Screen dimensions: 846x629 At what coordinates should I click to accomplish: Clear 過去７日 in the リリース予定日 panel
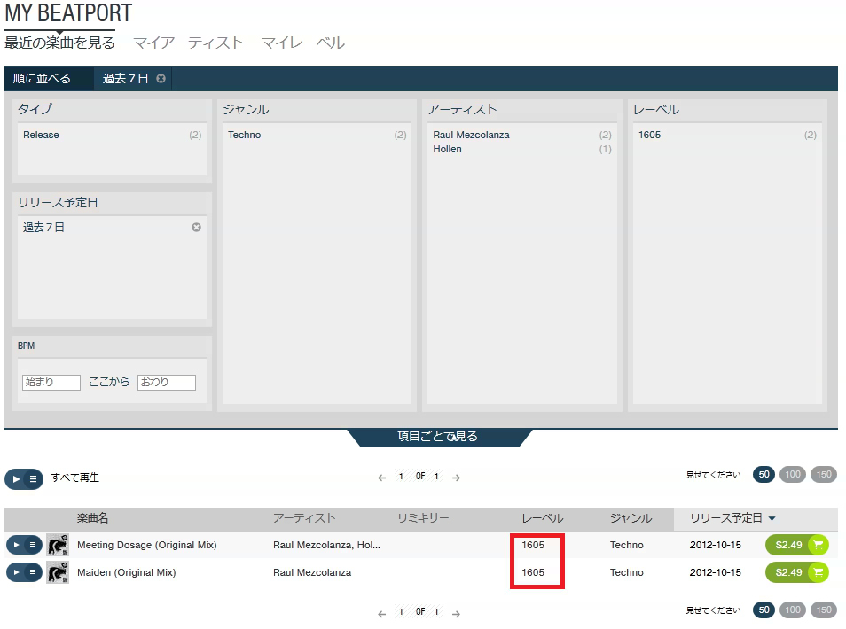pos(196,228)
